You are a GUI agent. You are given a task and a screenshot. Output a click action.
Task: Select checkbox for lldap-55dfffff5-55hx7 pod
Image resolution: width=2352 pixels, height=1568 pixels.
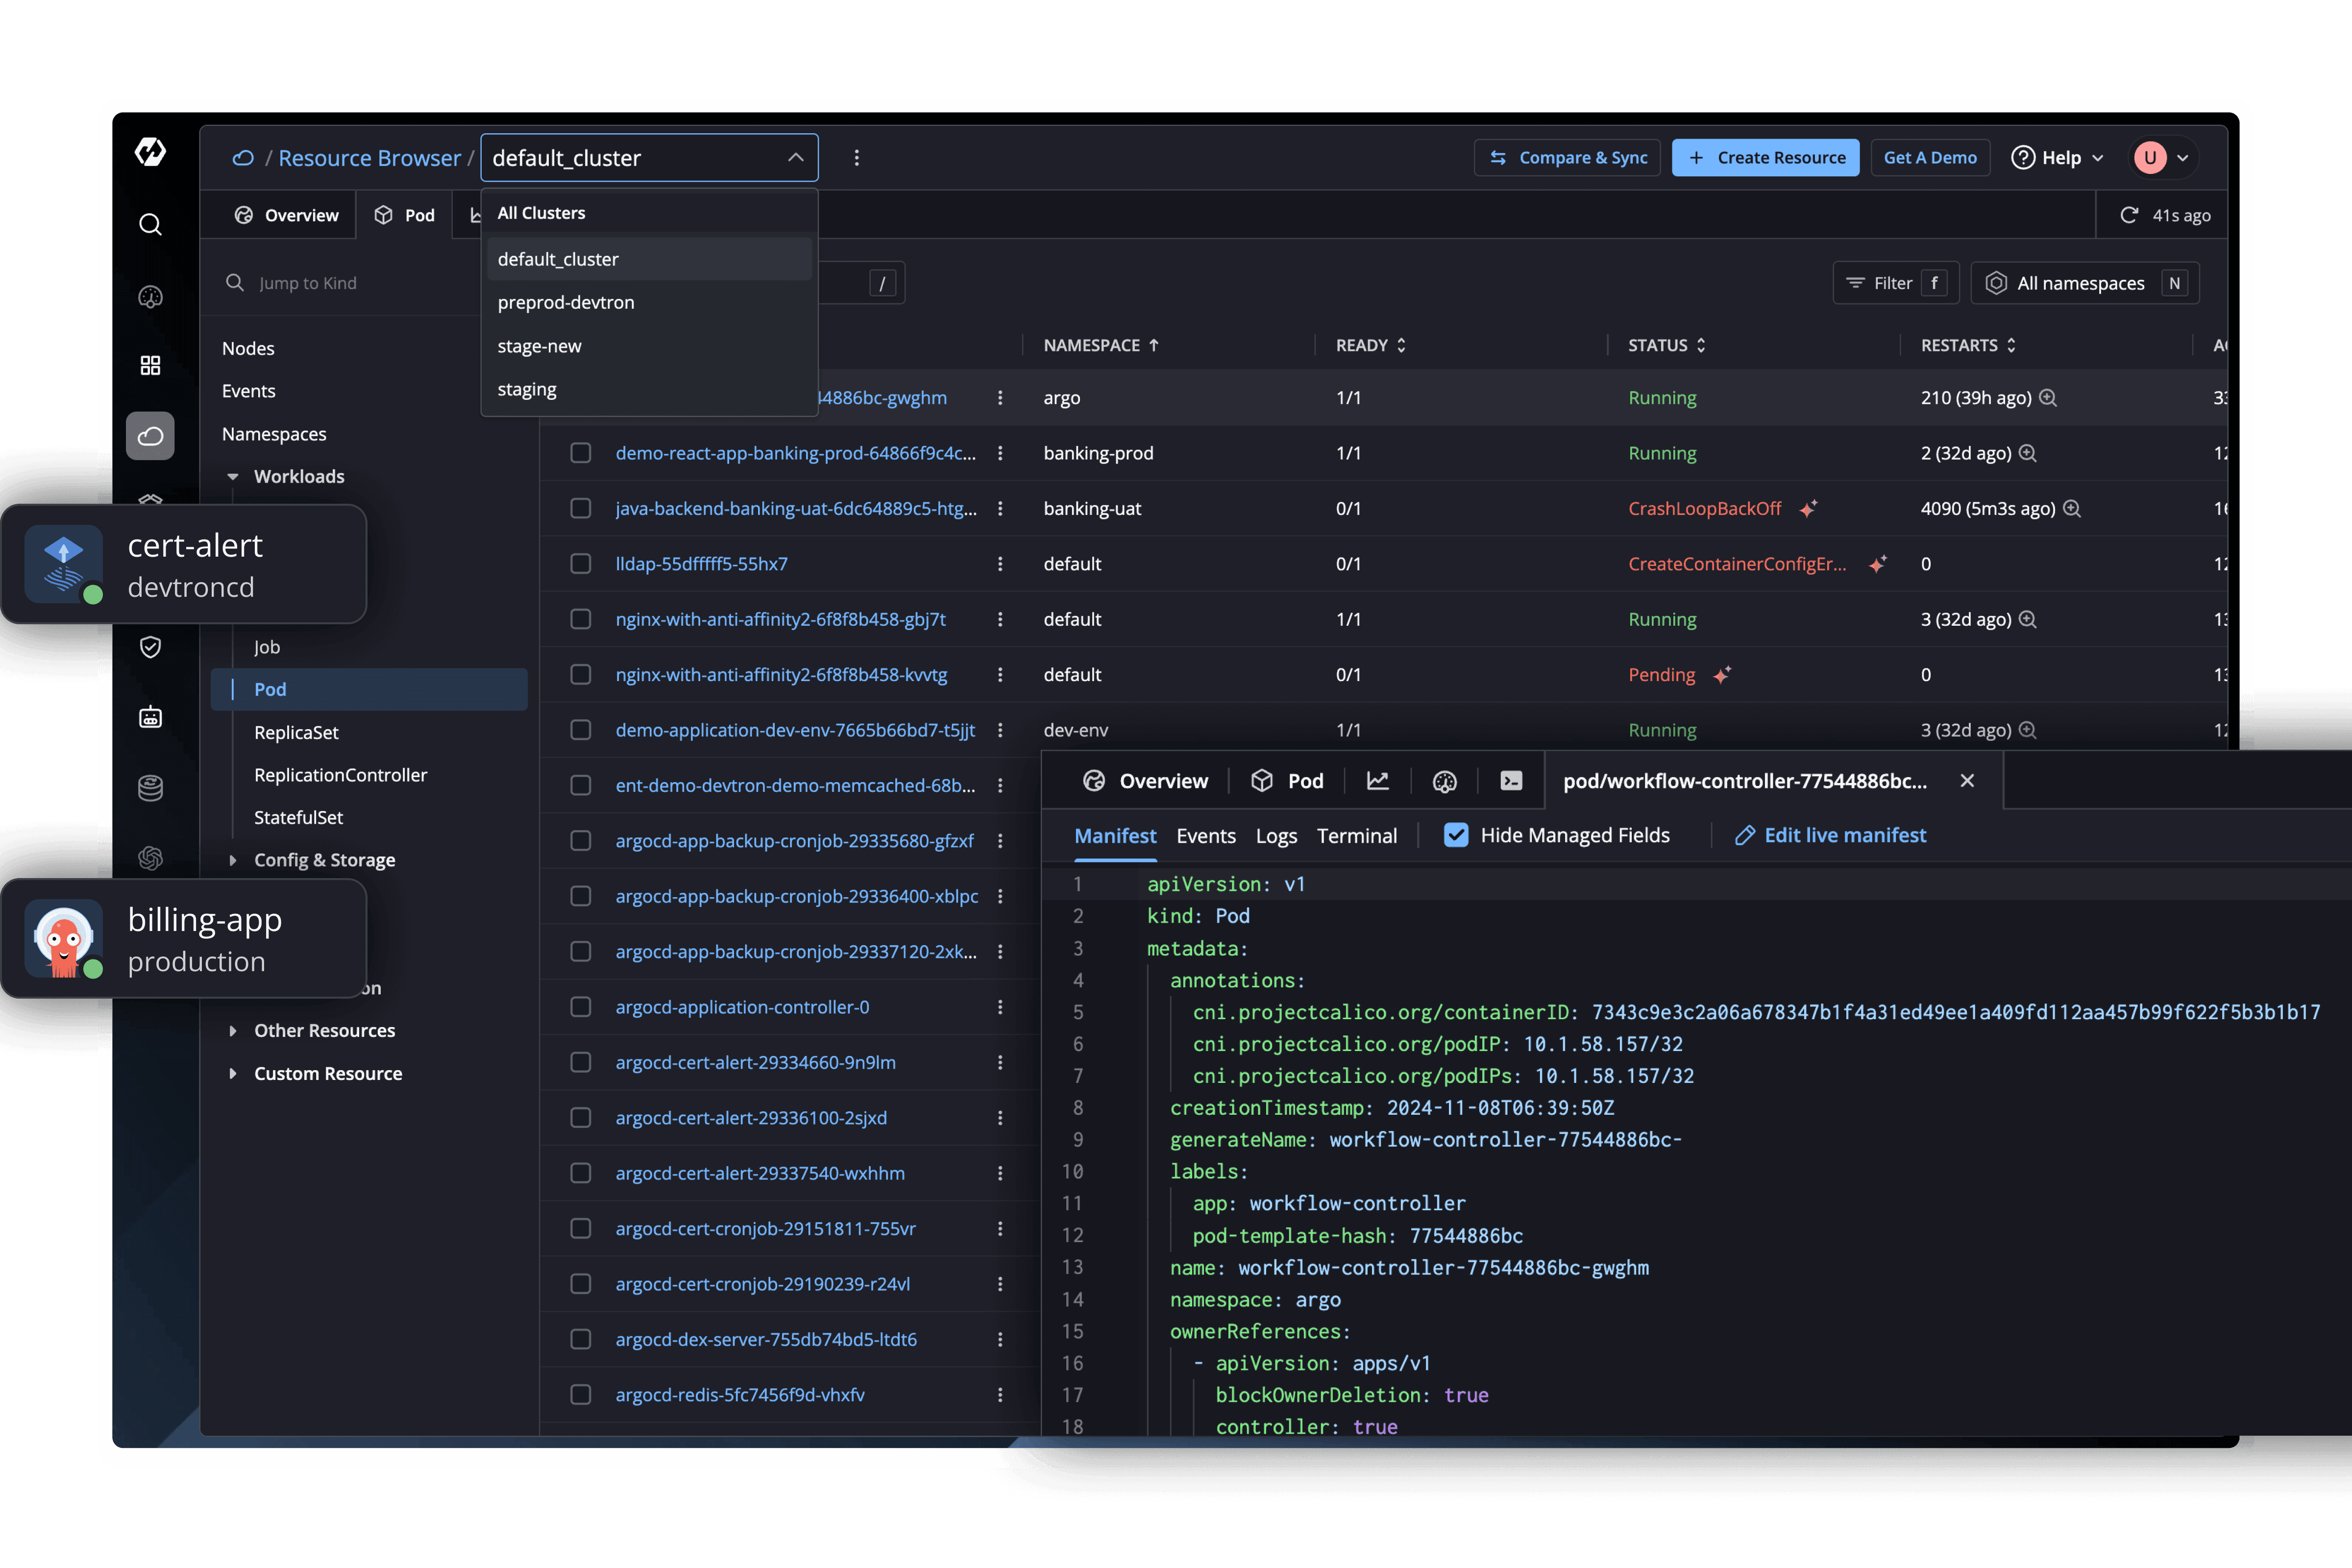pyautogui.click(x=581, y=564)
